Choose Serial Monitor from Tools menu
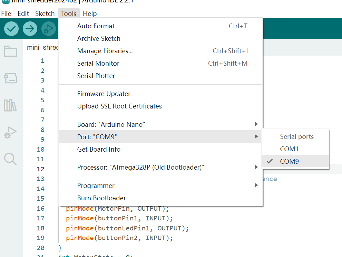342x257 pixels. click(x=98, y=63)
